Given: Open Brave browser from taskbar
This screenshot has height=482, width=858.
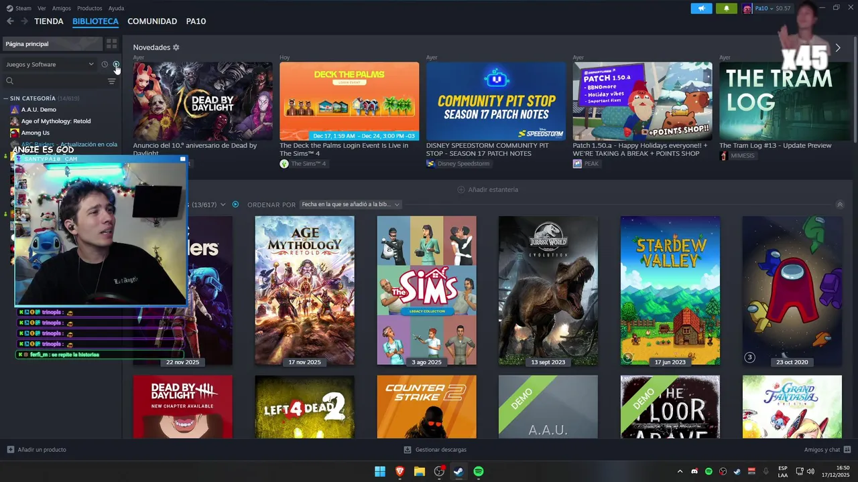Looking at the screenshot, I should [x=400, y=471].
